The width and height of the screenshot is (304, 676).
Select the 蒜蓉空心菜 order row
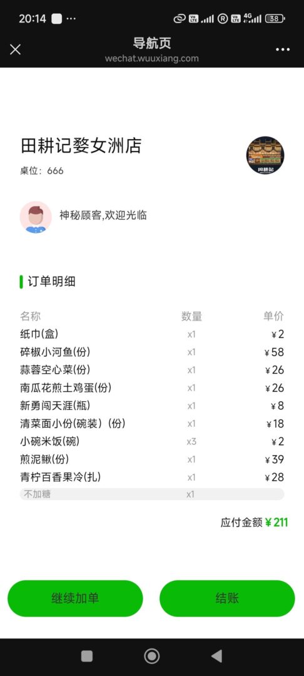pos(152,370)
